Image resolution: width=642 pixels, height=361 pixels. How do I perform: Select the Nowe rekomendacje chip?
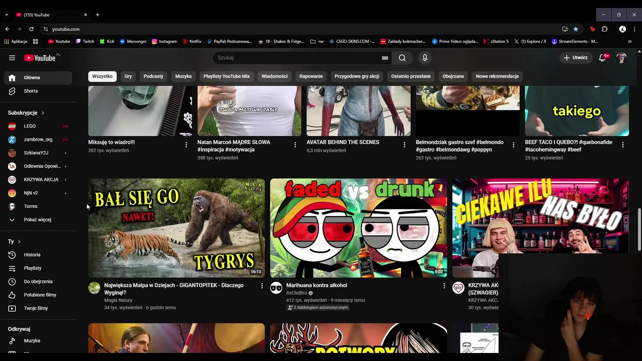coord(497,76)
